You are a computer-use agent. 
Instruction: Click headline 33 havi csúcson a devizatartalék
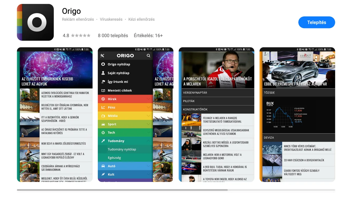pyautogui.click(x=304, y=160)
